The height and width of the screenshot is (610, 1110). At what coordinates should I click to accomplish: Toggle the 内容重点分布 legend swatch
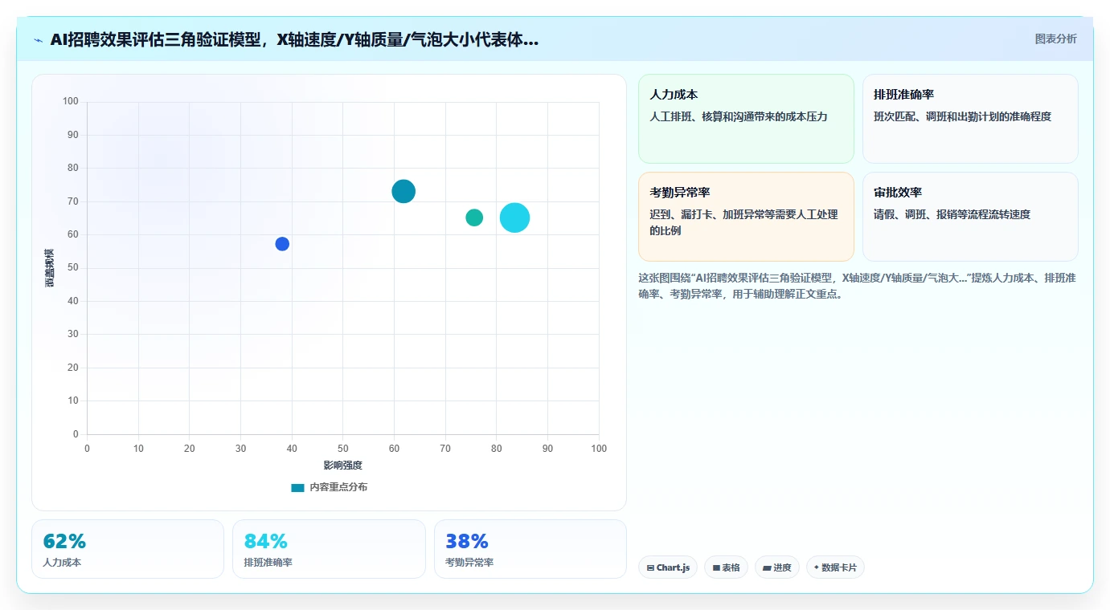pyautogui.click(x=297, y=487)
